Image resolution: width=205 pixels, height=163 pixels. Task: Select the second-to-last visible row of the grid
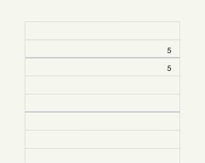102,139
